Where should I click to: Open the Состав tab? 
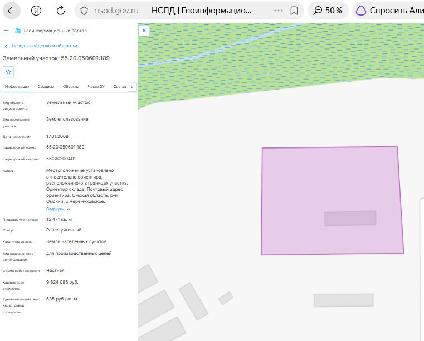click(120, 87)
